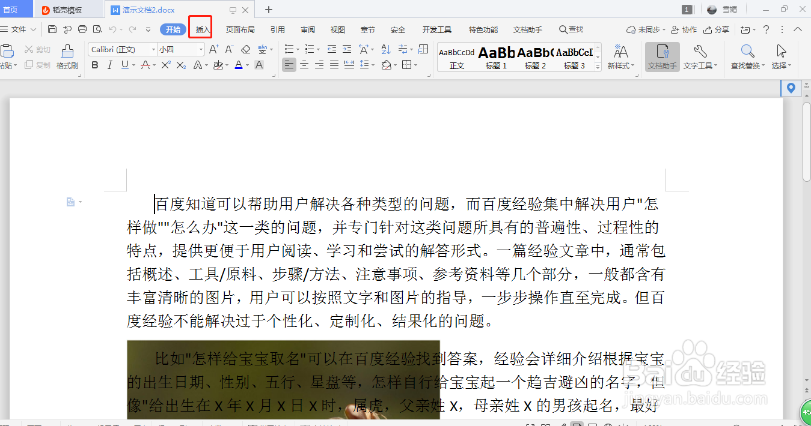Open the 插入 (Insert) tab
This screenshot has width=811, height=426.
pos(203,29)
